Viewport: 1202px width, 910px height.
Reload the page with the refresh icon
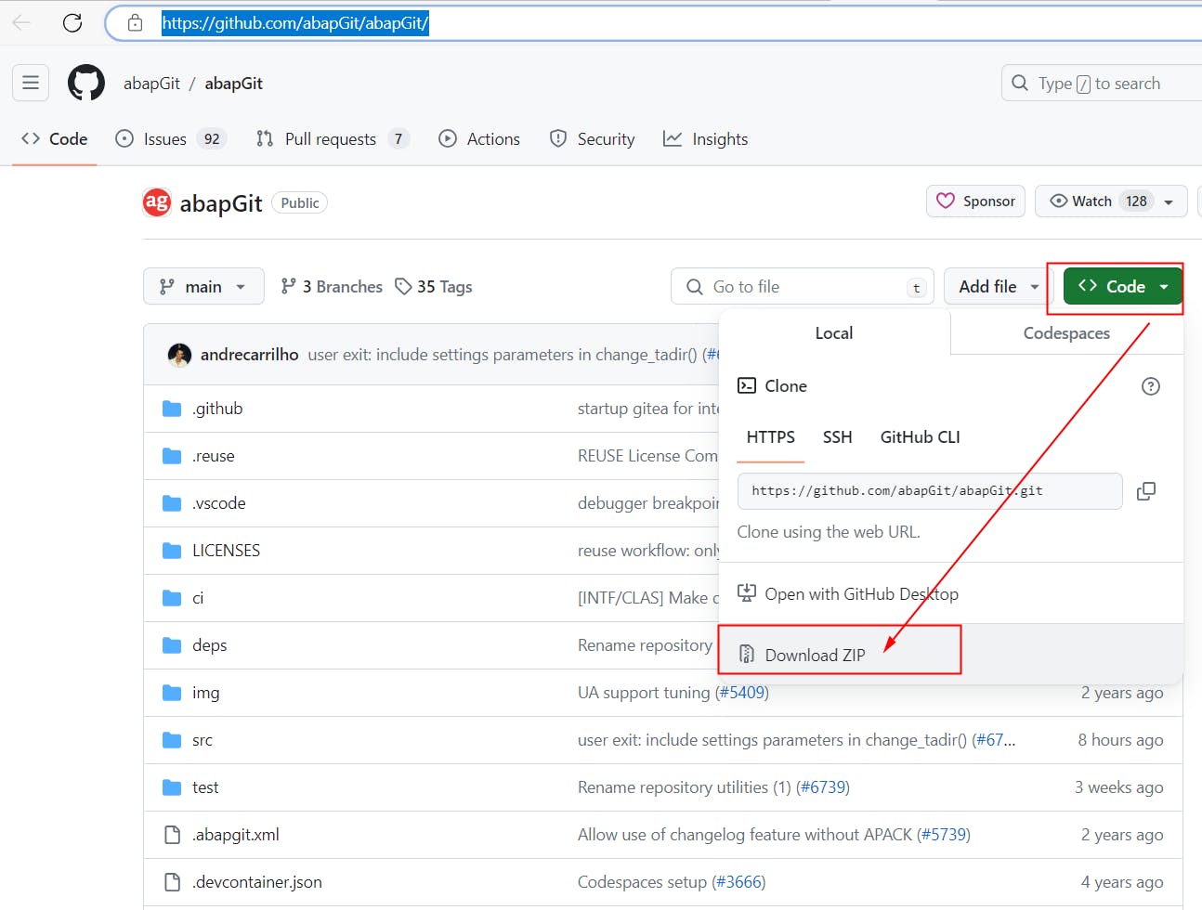(x=72, y=23)
